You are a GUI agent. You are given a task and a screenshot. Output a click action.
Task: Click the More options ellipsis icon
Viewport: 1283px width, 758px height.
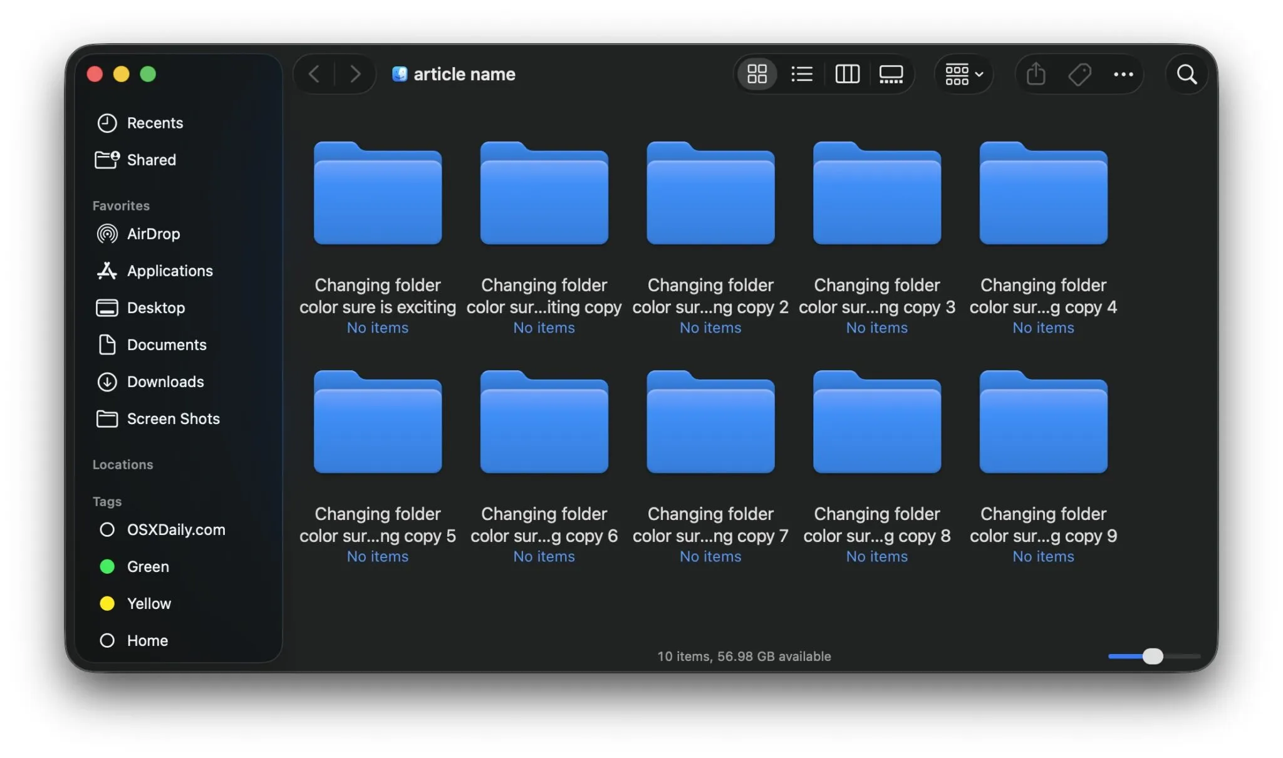point(1123,74)
